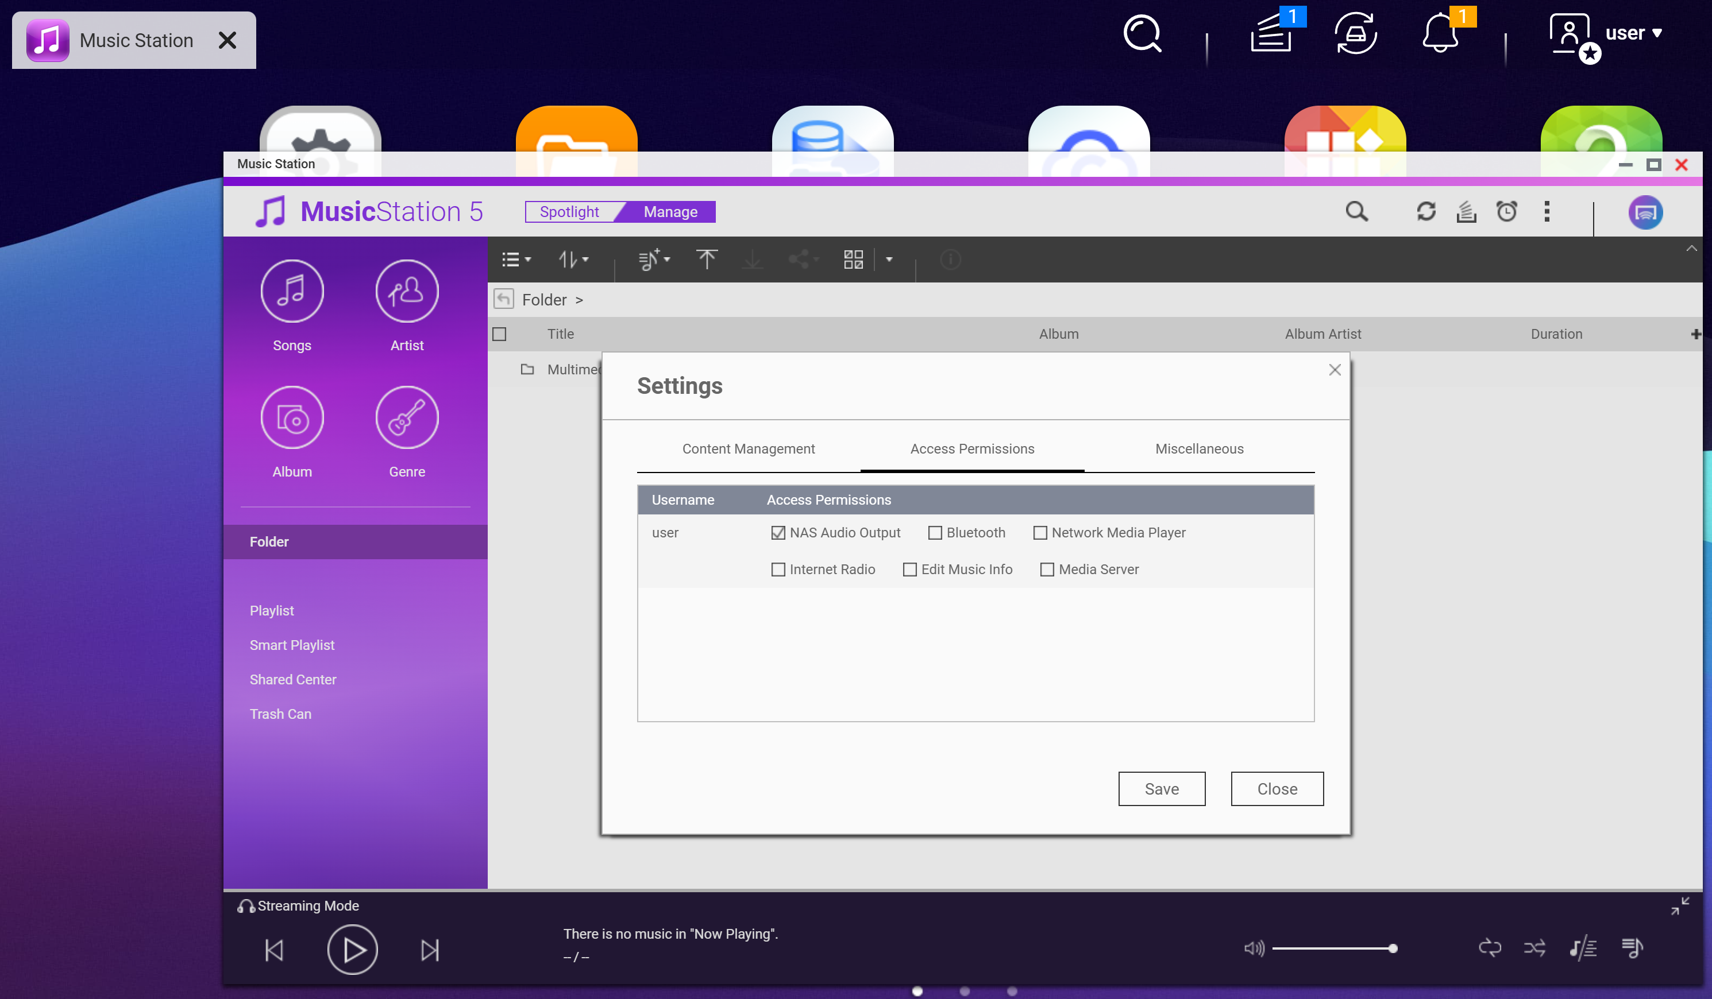Toggle shuffle playback icon

pos(1534,948)
